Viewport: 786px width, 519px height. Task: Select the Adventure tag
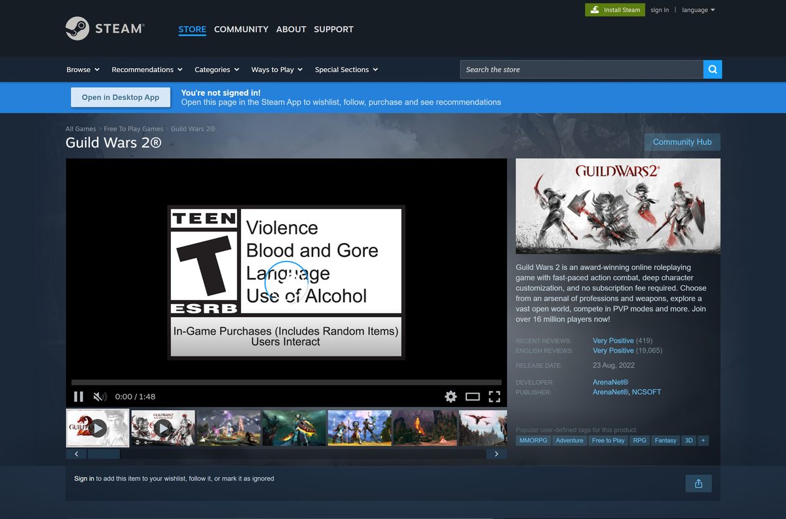[x=569, y=440]
